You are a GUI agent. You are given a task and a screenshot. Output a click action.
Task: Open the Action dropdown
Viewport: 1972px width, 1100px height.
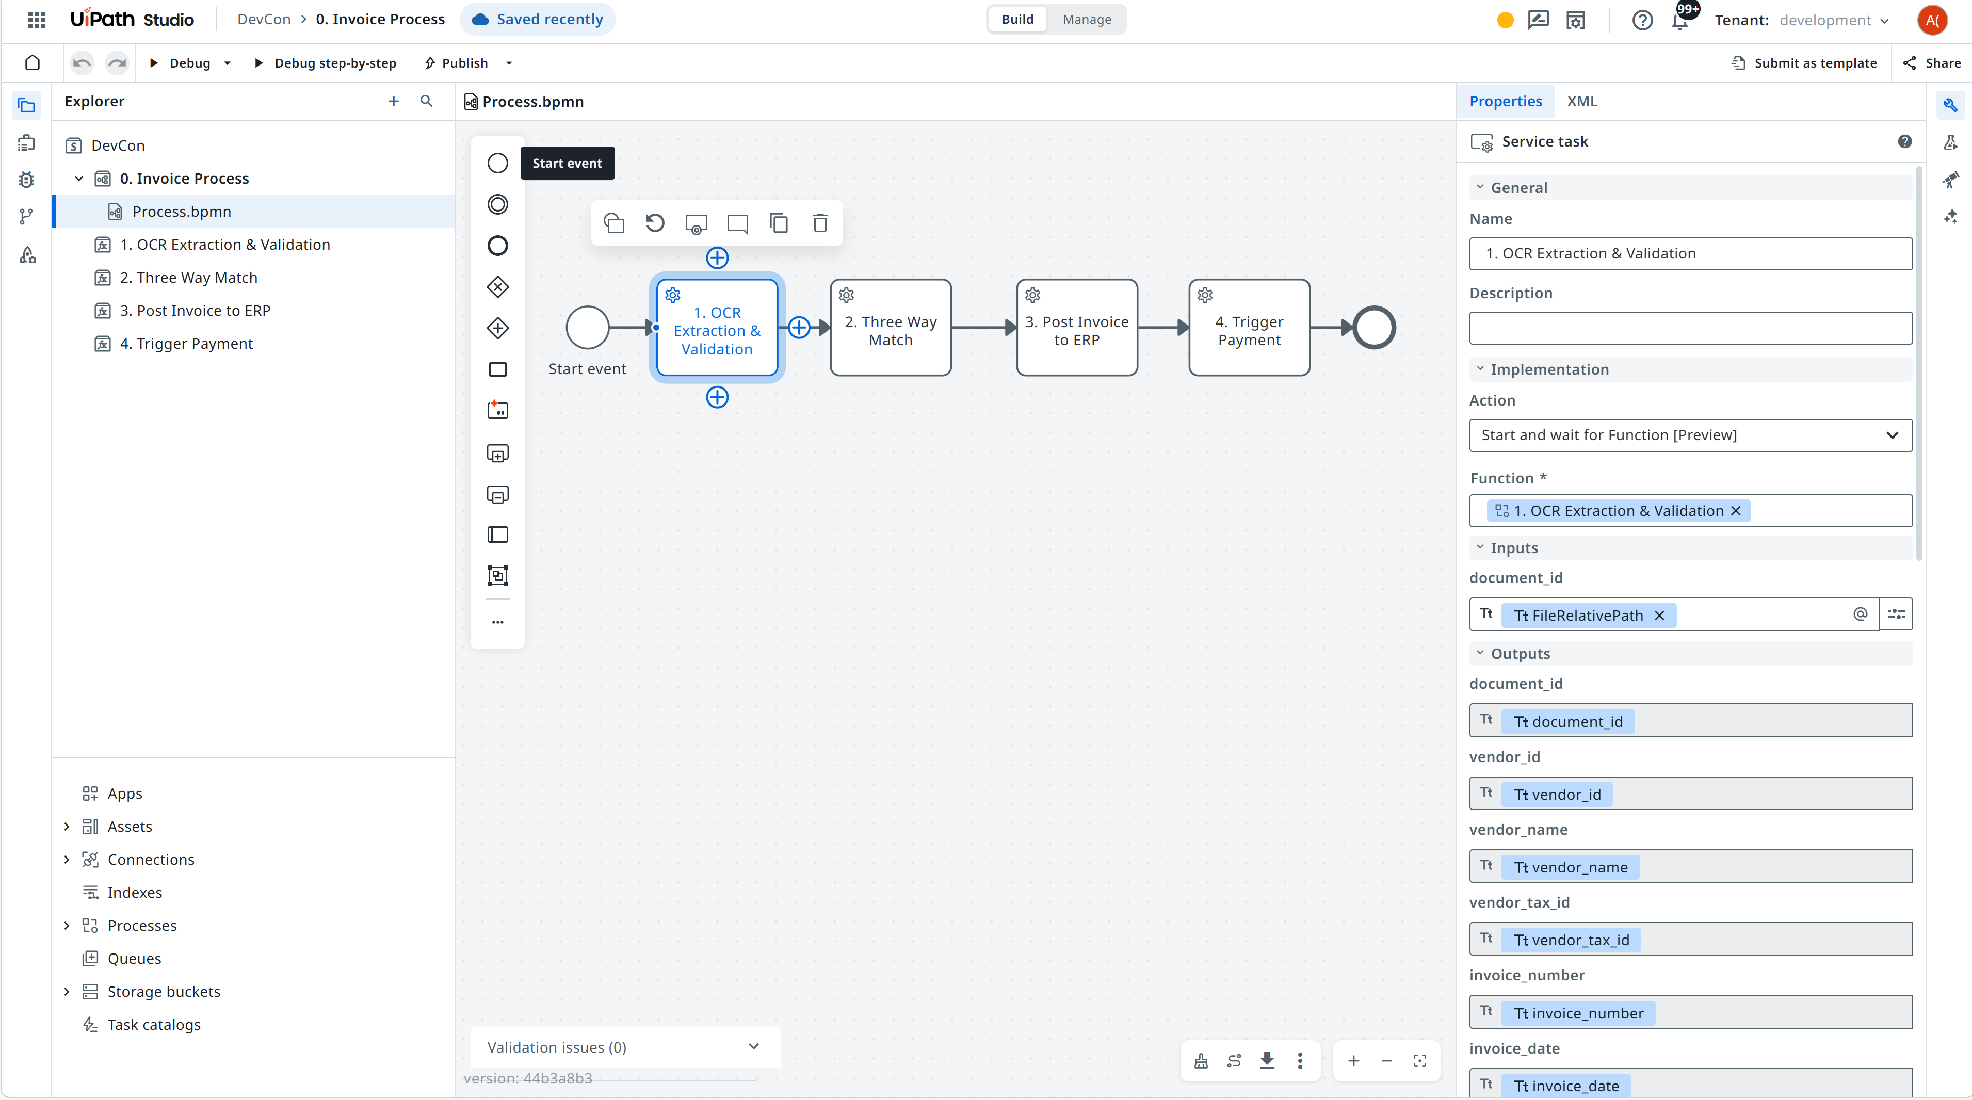(1690, 435)
